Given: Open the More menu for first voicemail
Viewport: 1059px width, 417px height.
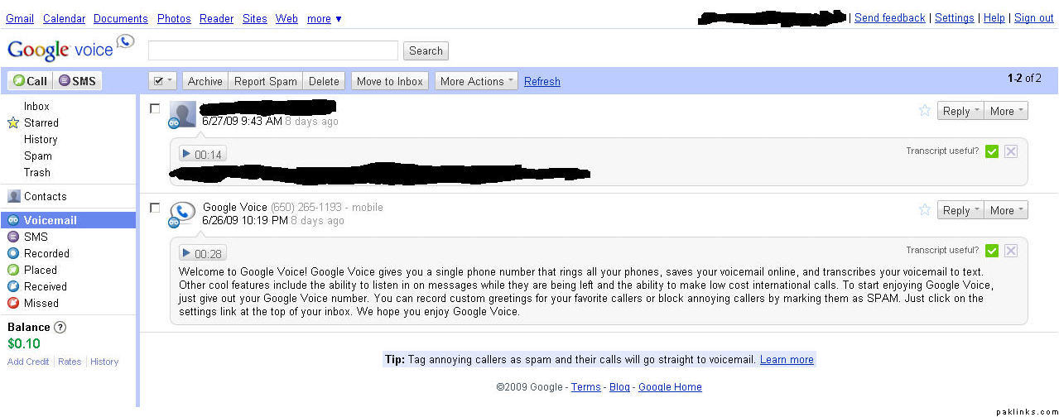Looking at the screenshot, I should pos(1006,111).
